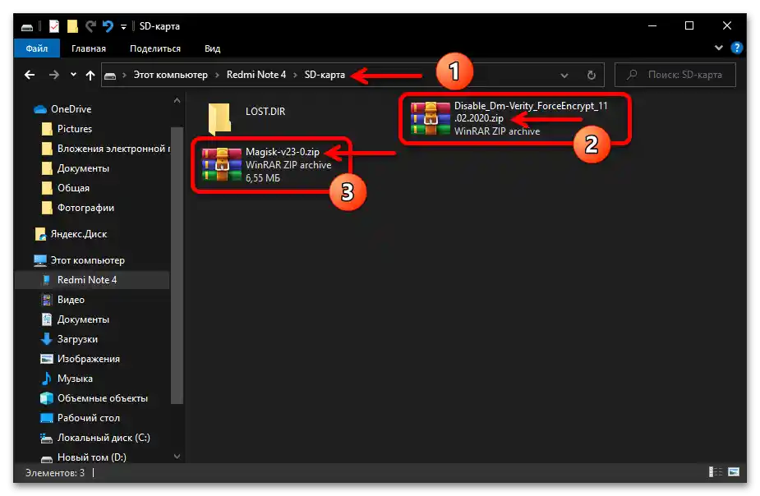Screen dimensions: 760x496
Task: Click the blue Undo arrow in the title bar
Action: pos(108,26)
